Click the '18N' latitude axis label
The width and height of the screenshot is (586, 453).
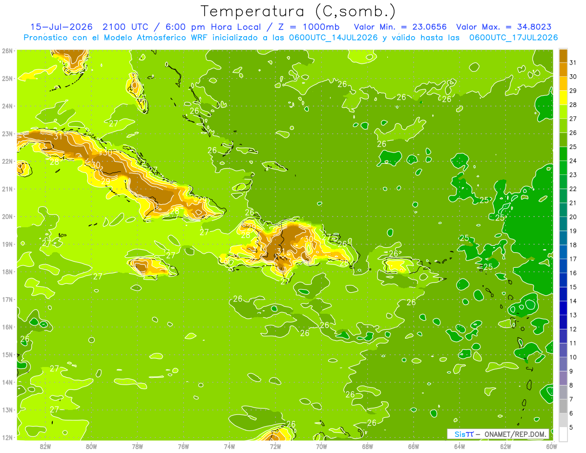(7, 272)
